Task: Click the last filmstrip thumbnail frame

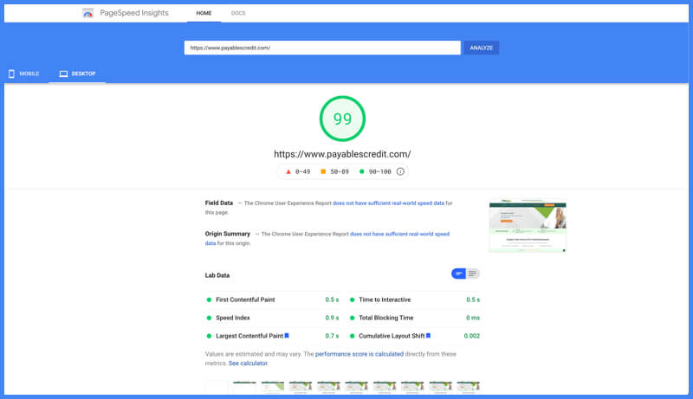Action: point(469,387)
